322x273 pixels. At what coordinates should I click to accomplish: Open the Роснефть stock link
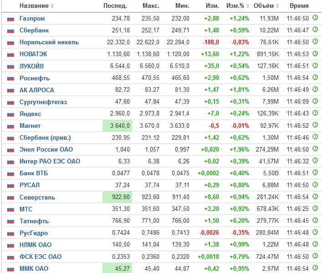click(35, 78)
